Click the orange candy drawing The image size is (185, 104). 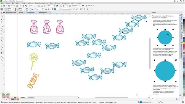point(33,81)
